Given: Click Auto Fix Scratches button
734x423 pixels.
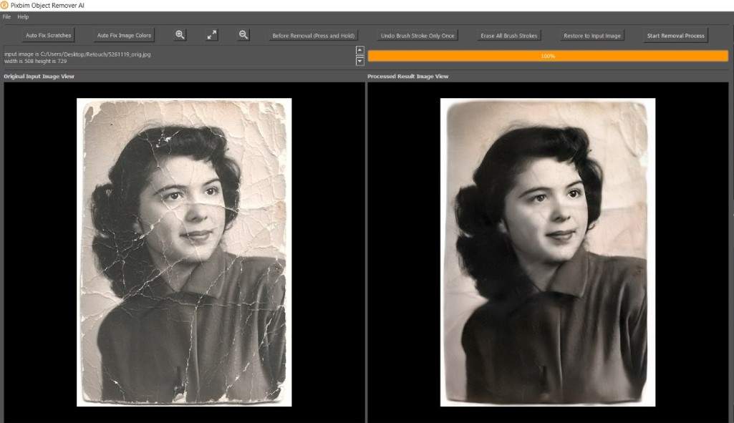Looking at the screenshot, I should pos(48,36).
